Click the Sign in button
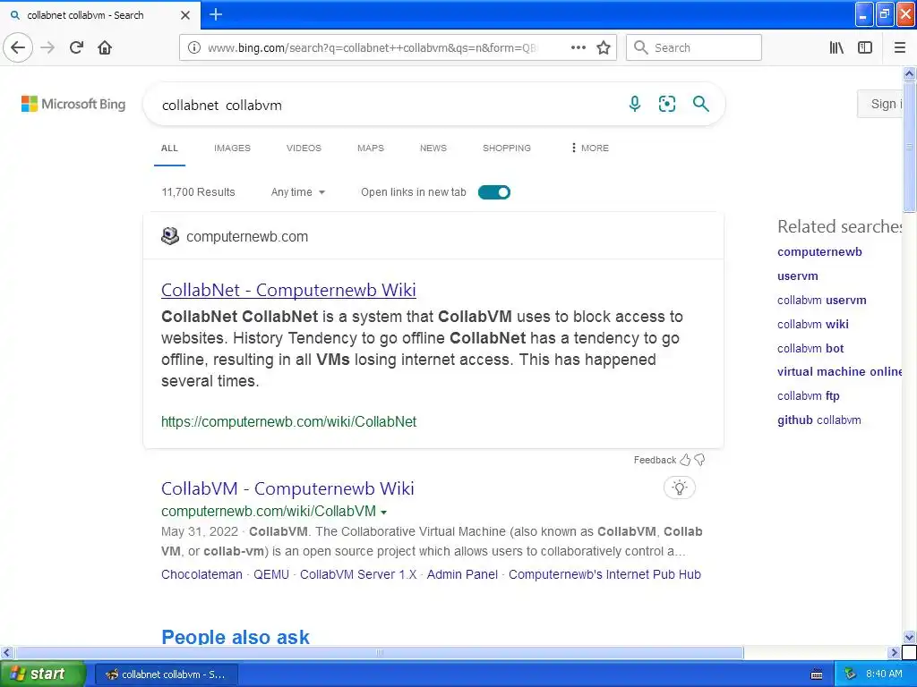917x687 pixels. point(882,104)
